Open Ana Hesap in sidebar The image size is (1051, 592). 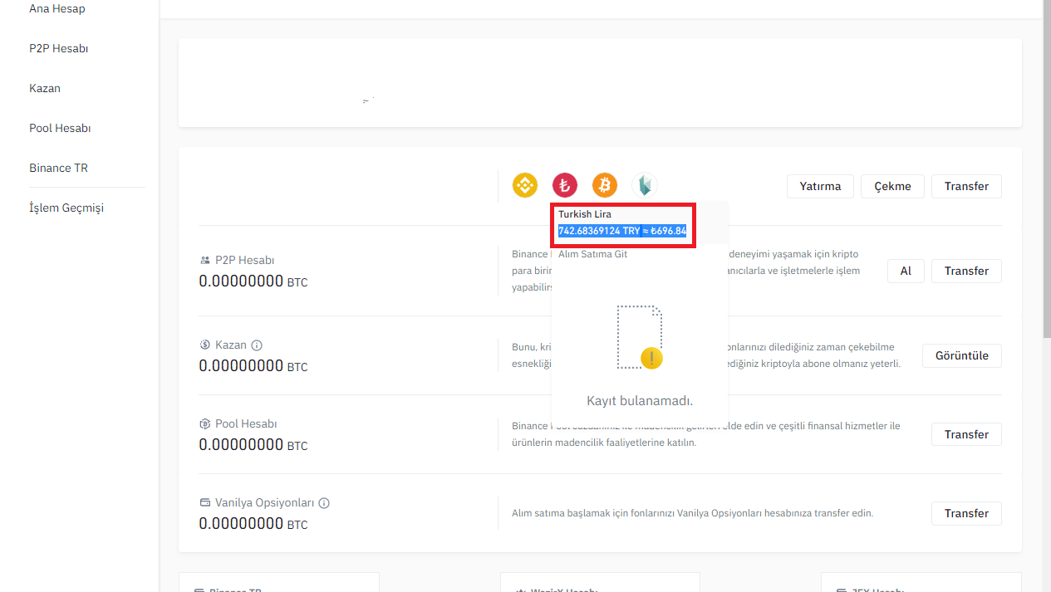[x=57, y=8]
